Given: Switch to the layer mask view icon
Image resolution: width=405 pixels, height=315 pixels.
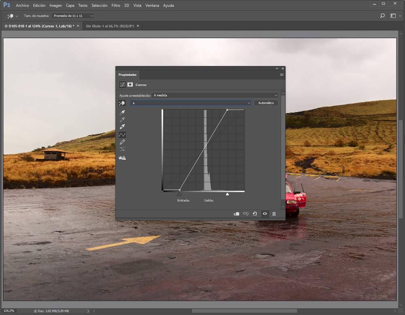Looking at the screenshot, I should [130, 85].
